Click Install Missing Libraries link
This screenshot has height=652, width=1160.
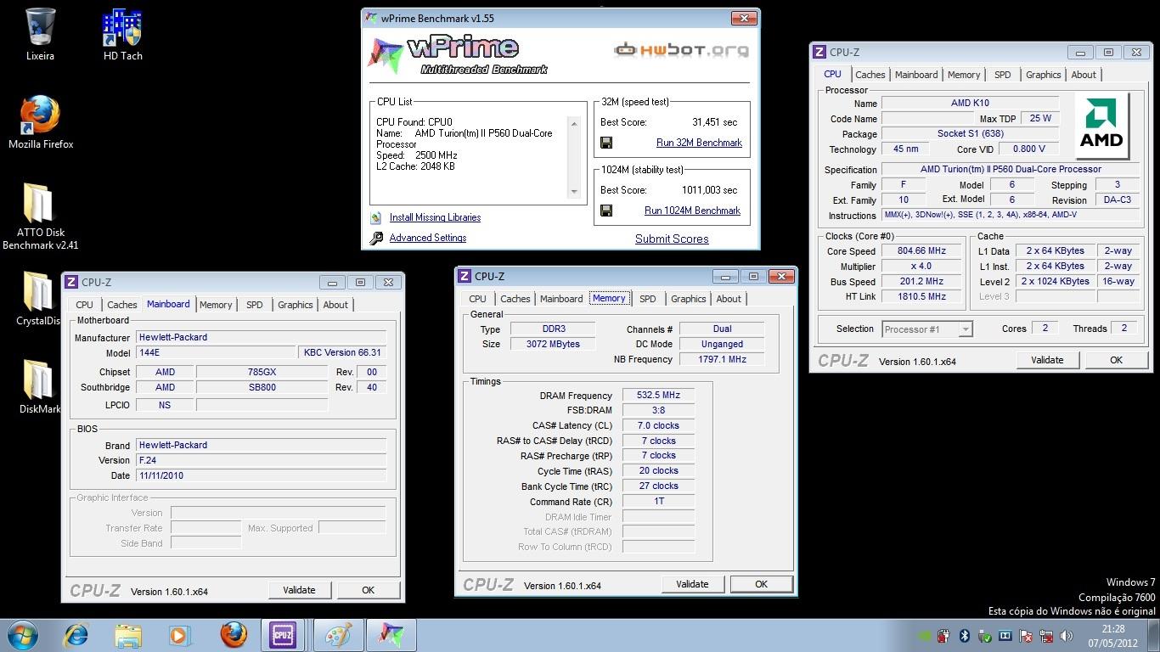[435, 217]
